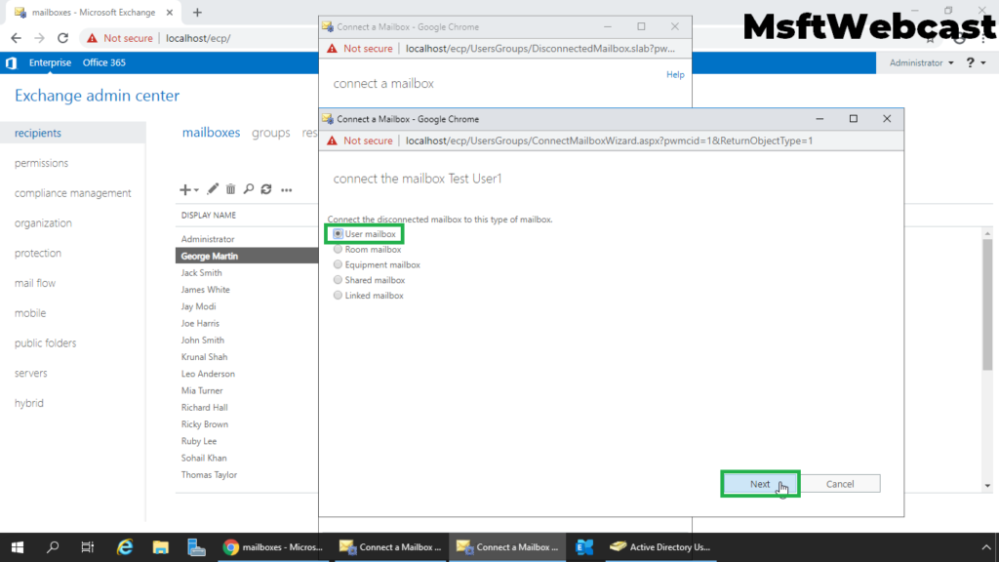Click the vertical scrollbar thumb on the right
This screenshot has height=562, width=999.
point(987,304)
